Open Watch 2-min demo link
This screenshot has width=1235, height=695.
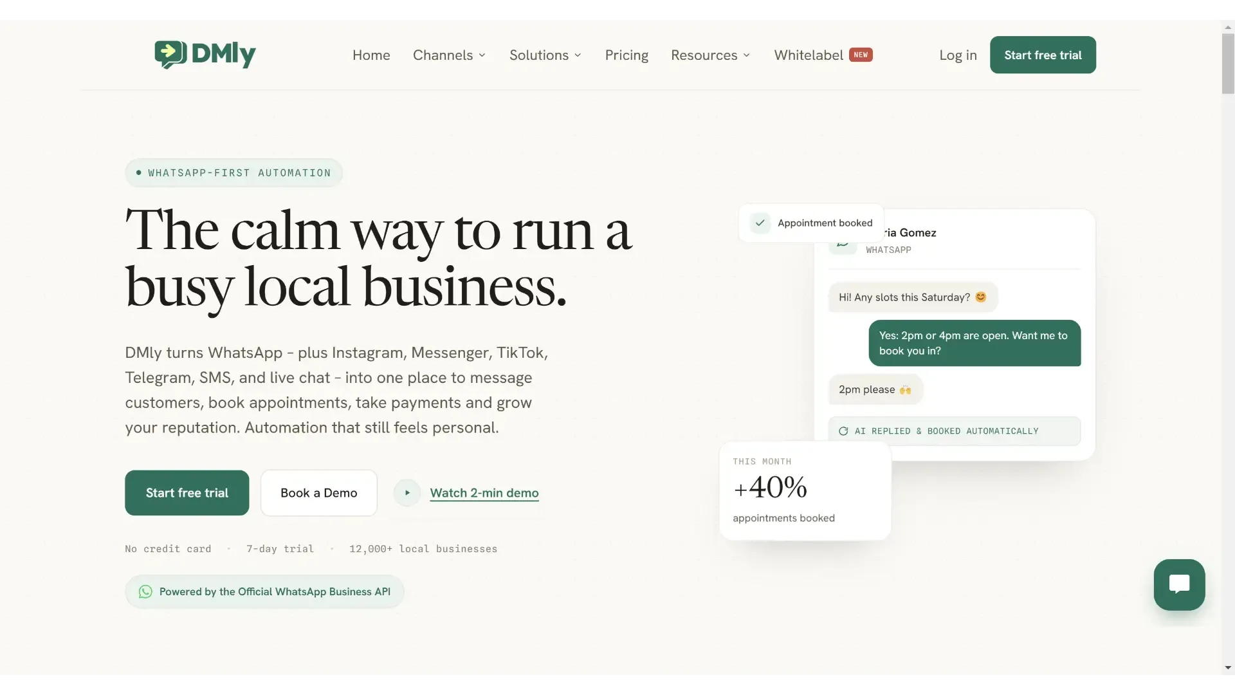[x=484, y=493]
